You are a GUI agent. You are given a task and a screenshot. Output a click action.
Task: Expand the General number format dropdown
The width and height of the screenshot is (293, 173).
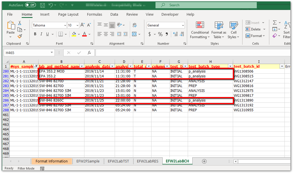tap(183, 25)
